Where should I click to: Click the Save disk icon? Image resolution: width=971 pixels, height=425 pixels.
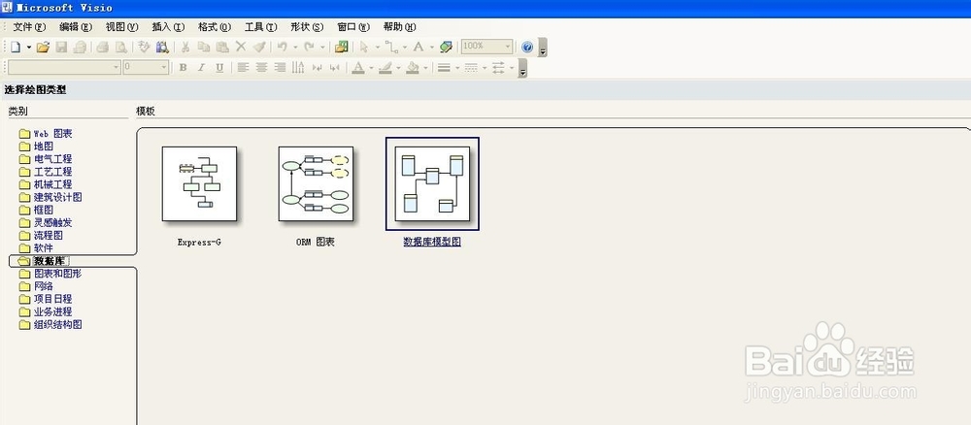(61, 47)
